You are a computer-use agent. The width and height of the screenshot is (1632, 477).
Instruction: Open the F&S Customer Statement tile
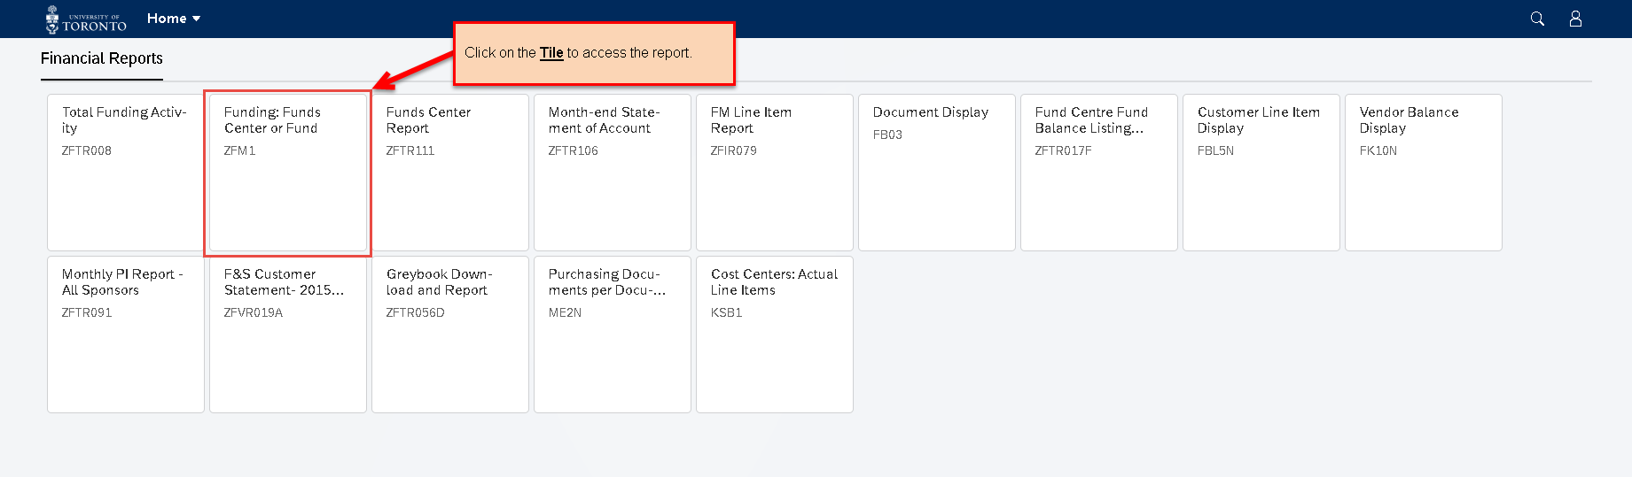click(x=288, y=335)
